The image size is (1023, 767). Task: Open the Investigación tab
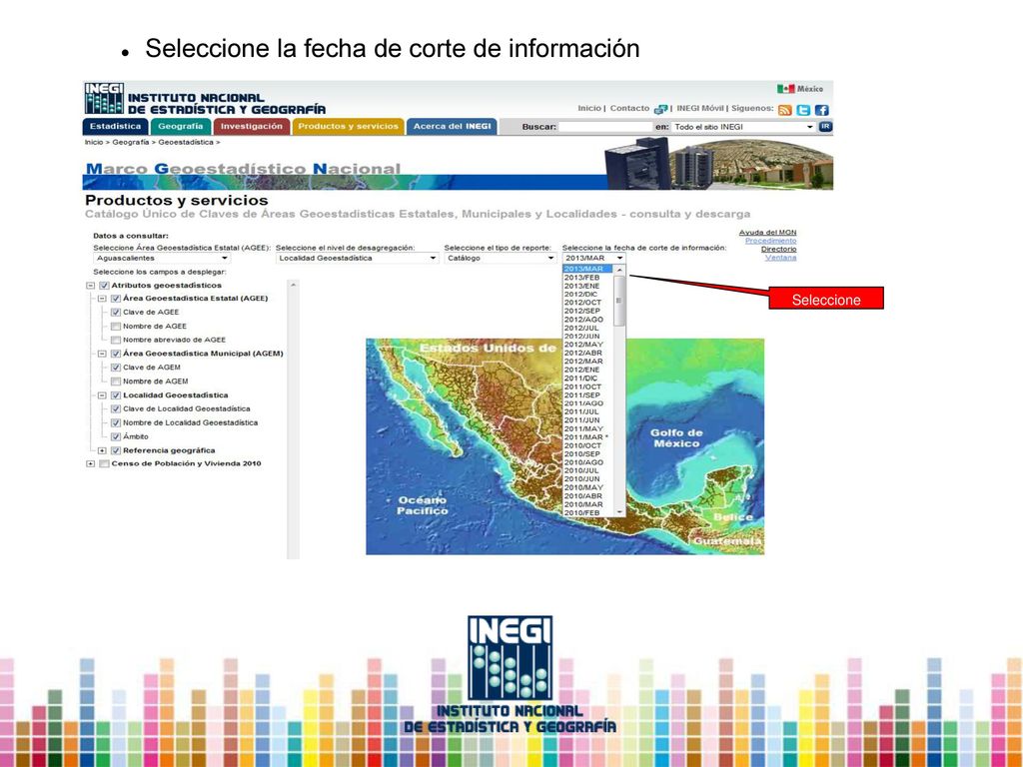[251, 127]
